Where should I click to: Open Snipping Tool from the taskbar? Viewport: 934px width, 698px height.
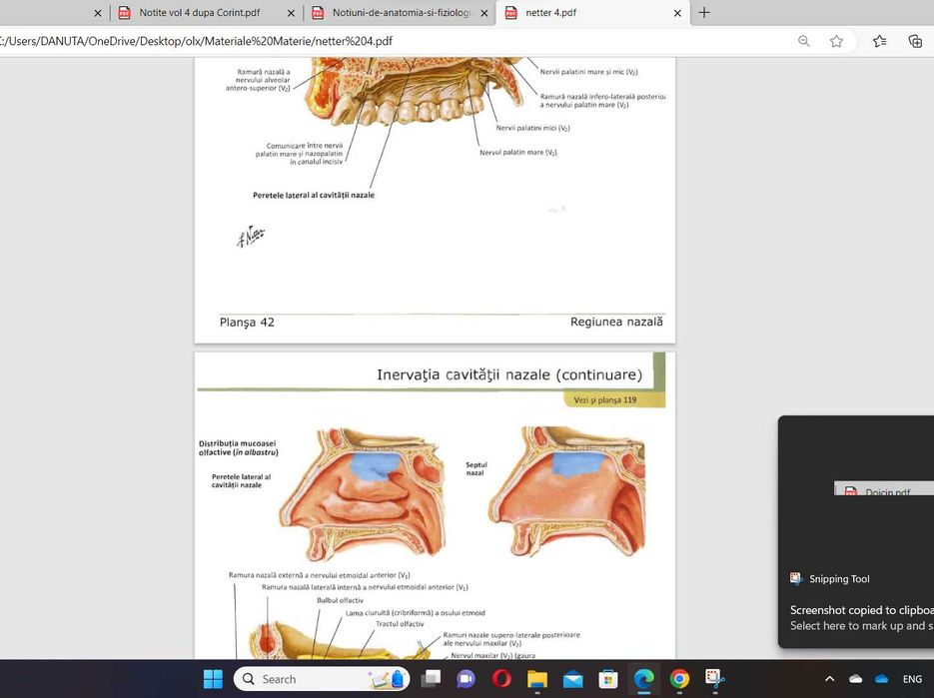tap(715, 679)
